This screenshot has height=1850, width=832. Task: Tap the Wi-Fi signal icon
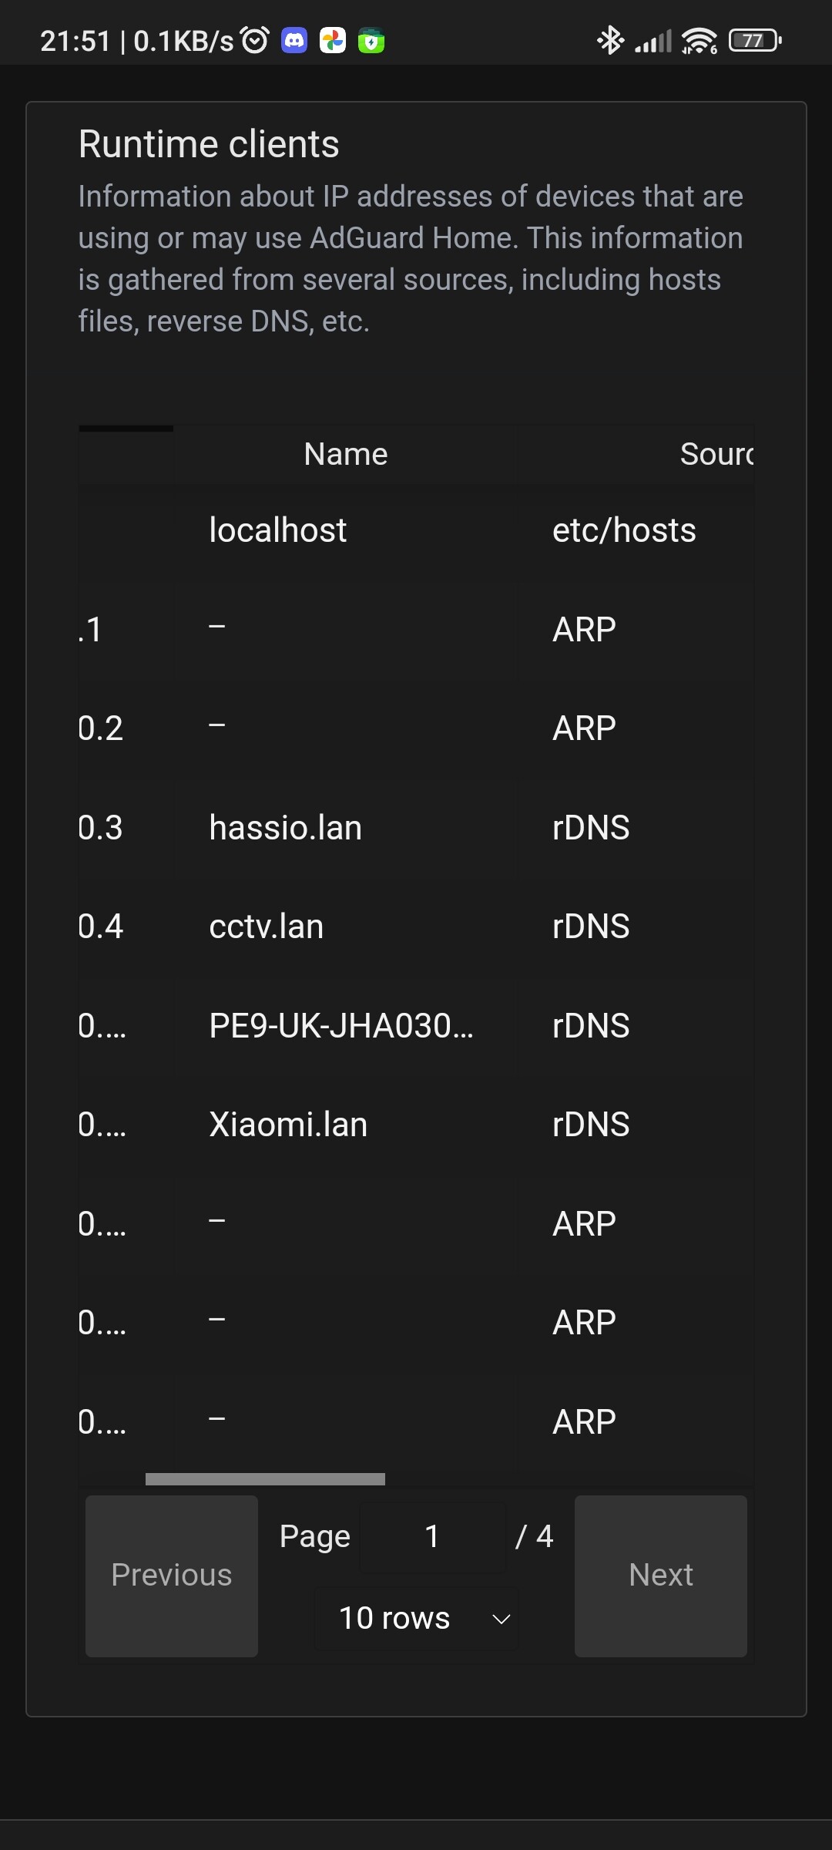click(699, 40)
